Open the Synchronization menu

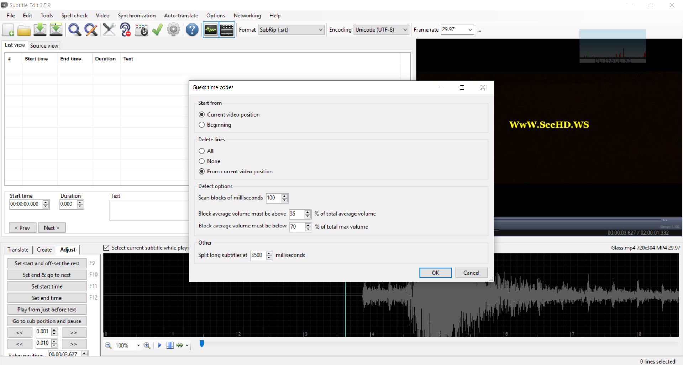pyautogui.click(x=136, y=15)
